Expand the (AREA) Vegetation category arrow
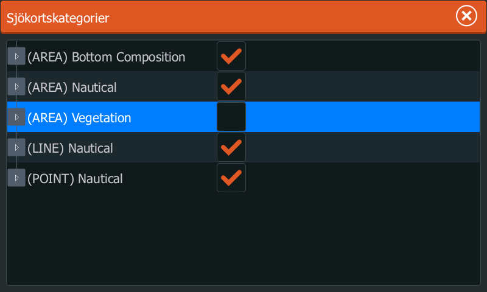 click(x=16, y=117)
